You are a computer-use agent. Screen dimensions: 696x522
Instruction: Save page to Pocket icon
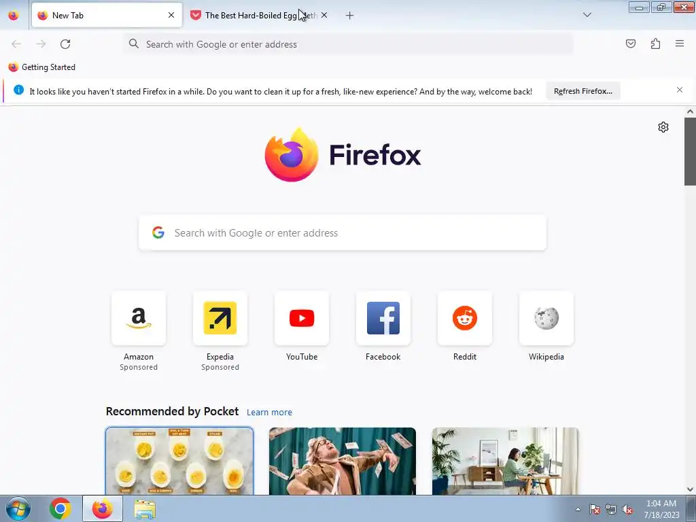click(631, 43)
